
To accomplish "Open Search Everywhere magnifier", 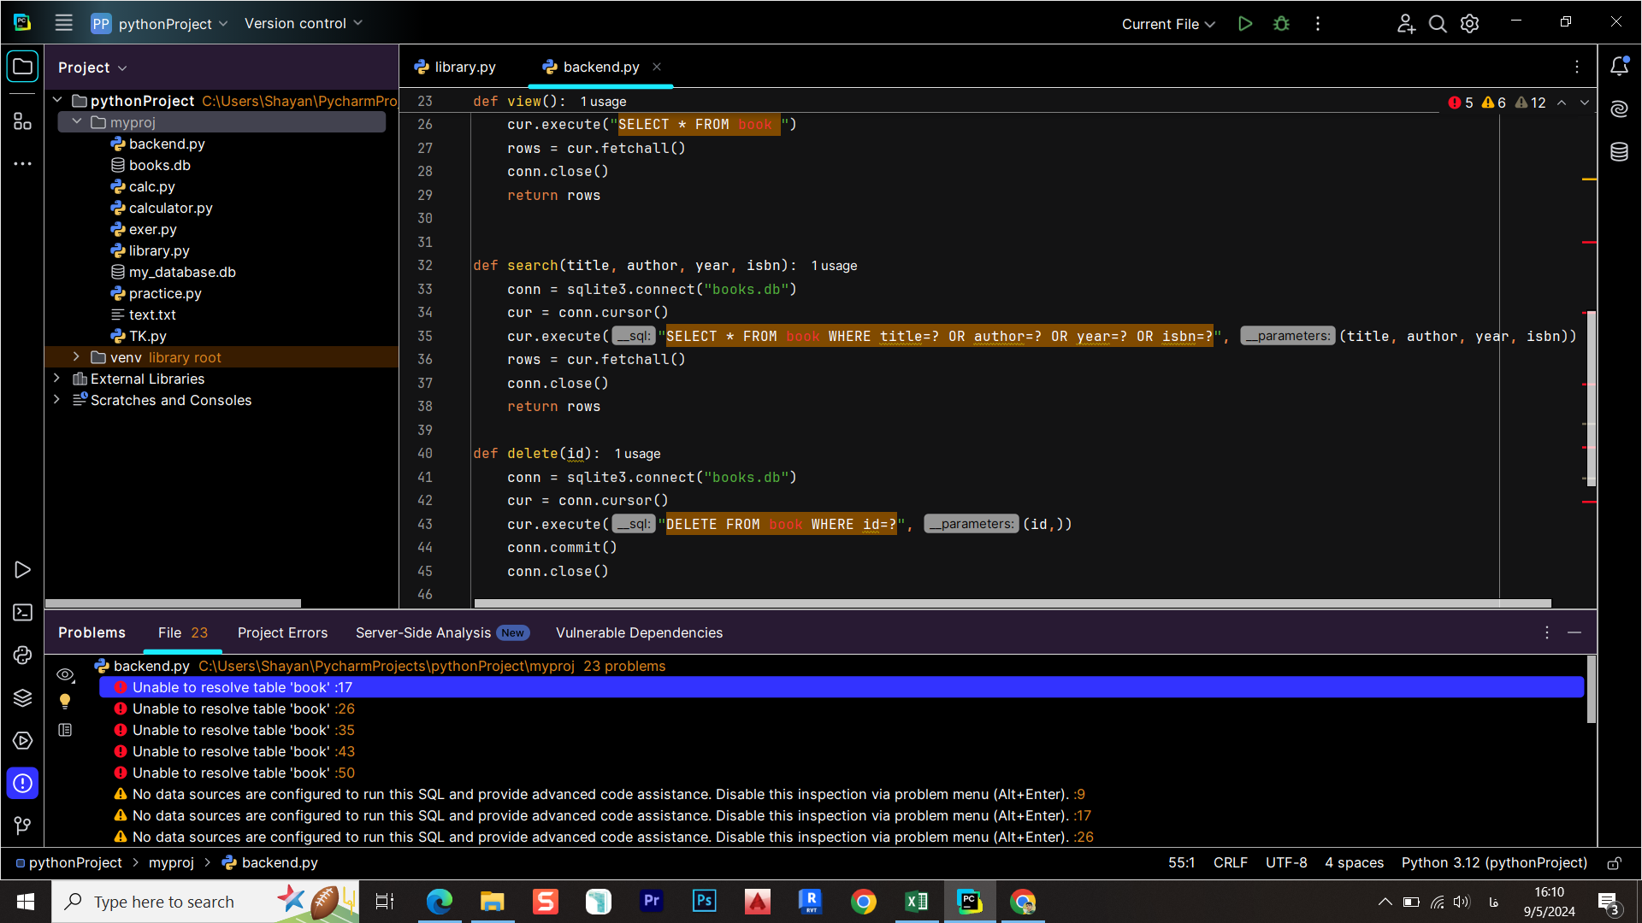I will pos(1438,24).
